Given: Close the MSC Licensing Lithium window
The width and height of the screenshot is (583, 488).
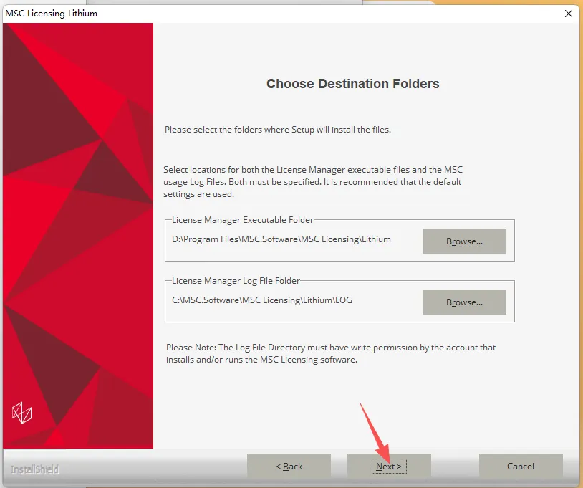Looking at the screenshot, I should pos(568,14).
